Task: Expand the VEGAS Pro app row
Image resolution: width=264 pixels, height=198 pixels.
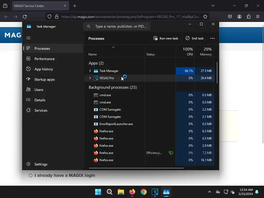Action: pyautogui.click(x=90, y=78)
